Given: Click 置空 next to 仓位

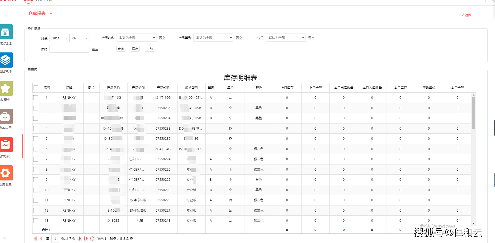Looking at the screenshot, I should [311, 38].
